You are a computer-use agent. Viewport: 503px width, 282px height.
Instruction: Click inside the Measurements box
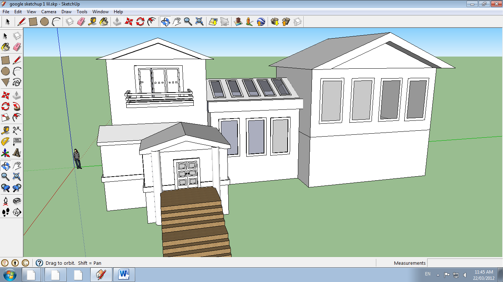(x=464, y=263)
